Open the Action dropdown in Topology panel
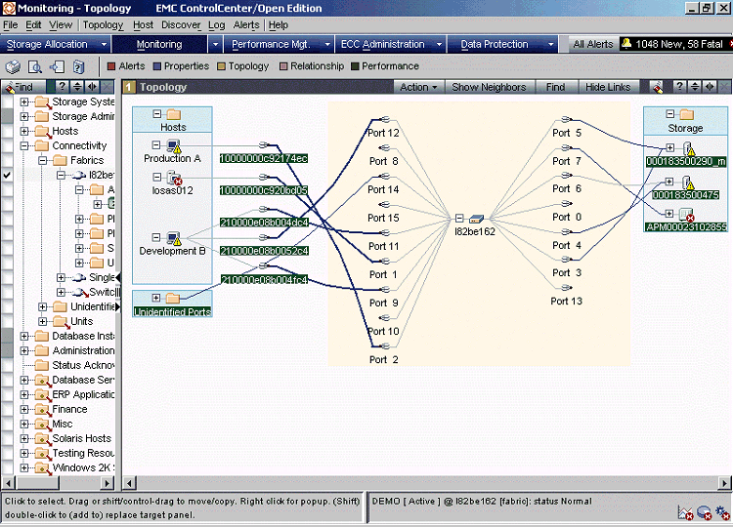The height and width of the screenshot is (527, 733). coord(418,87)
